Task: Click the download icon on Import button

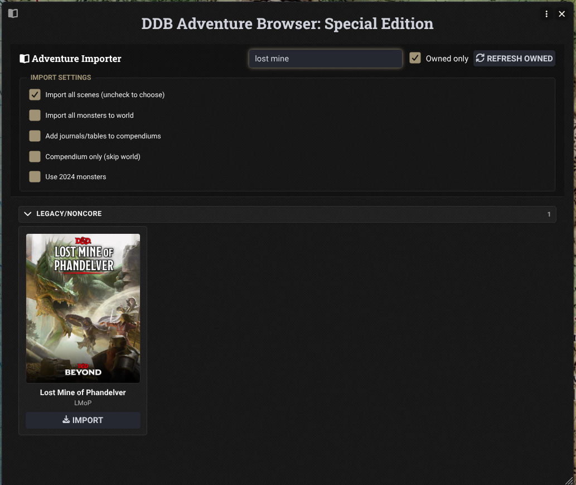Action: coord(66,420)
